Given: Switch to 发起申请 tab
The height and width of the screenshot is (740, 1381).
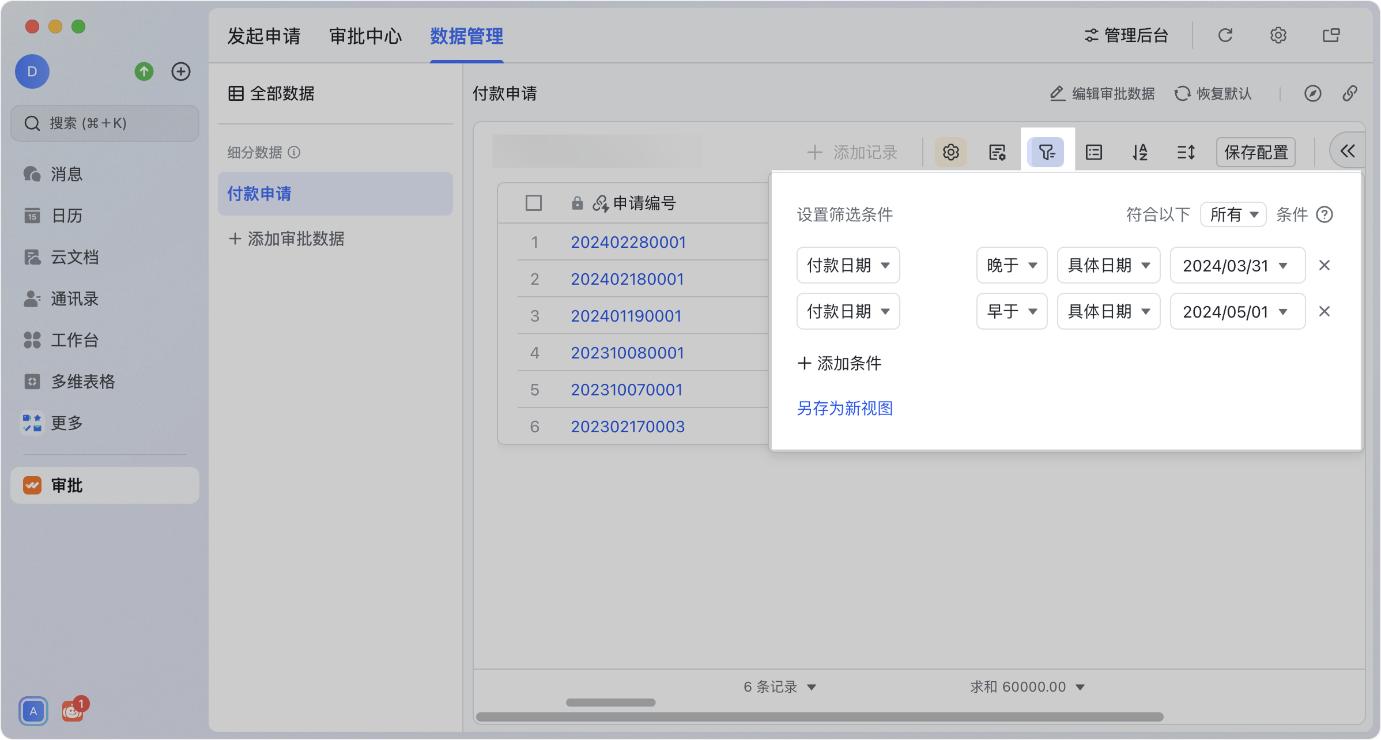Looking at the screenshot, I should (264, 36).
